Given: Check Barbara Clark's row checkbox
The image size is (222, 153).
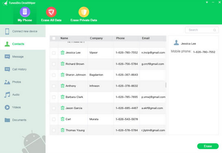Looking at the screenshot, I should (x=54, y=97).
